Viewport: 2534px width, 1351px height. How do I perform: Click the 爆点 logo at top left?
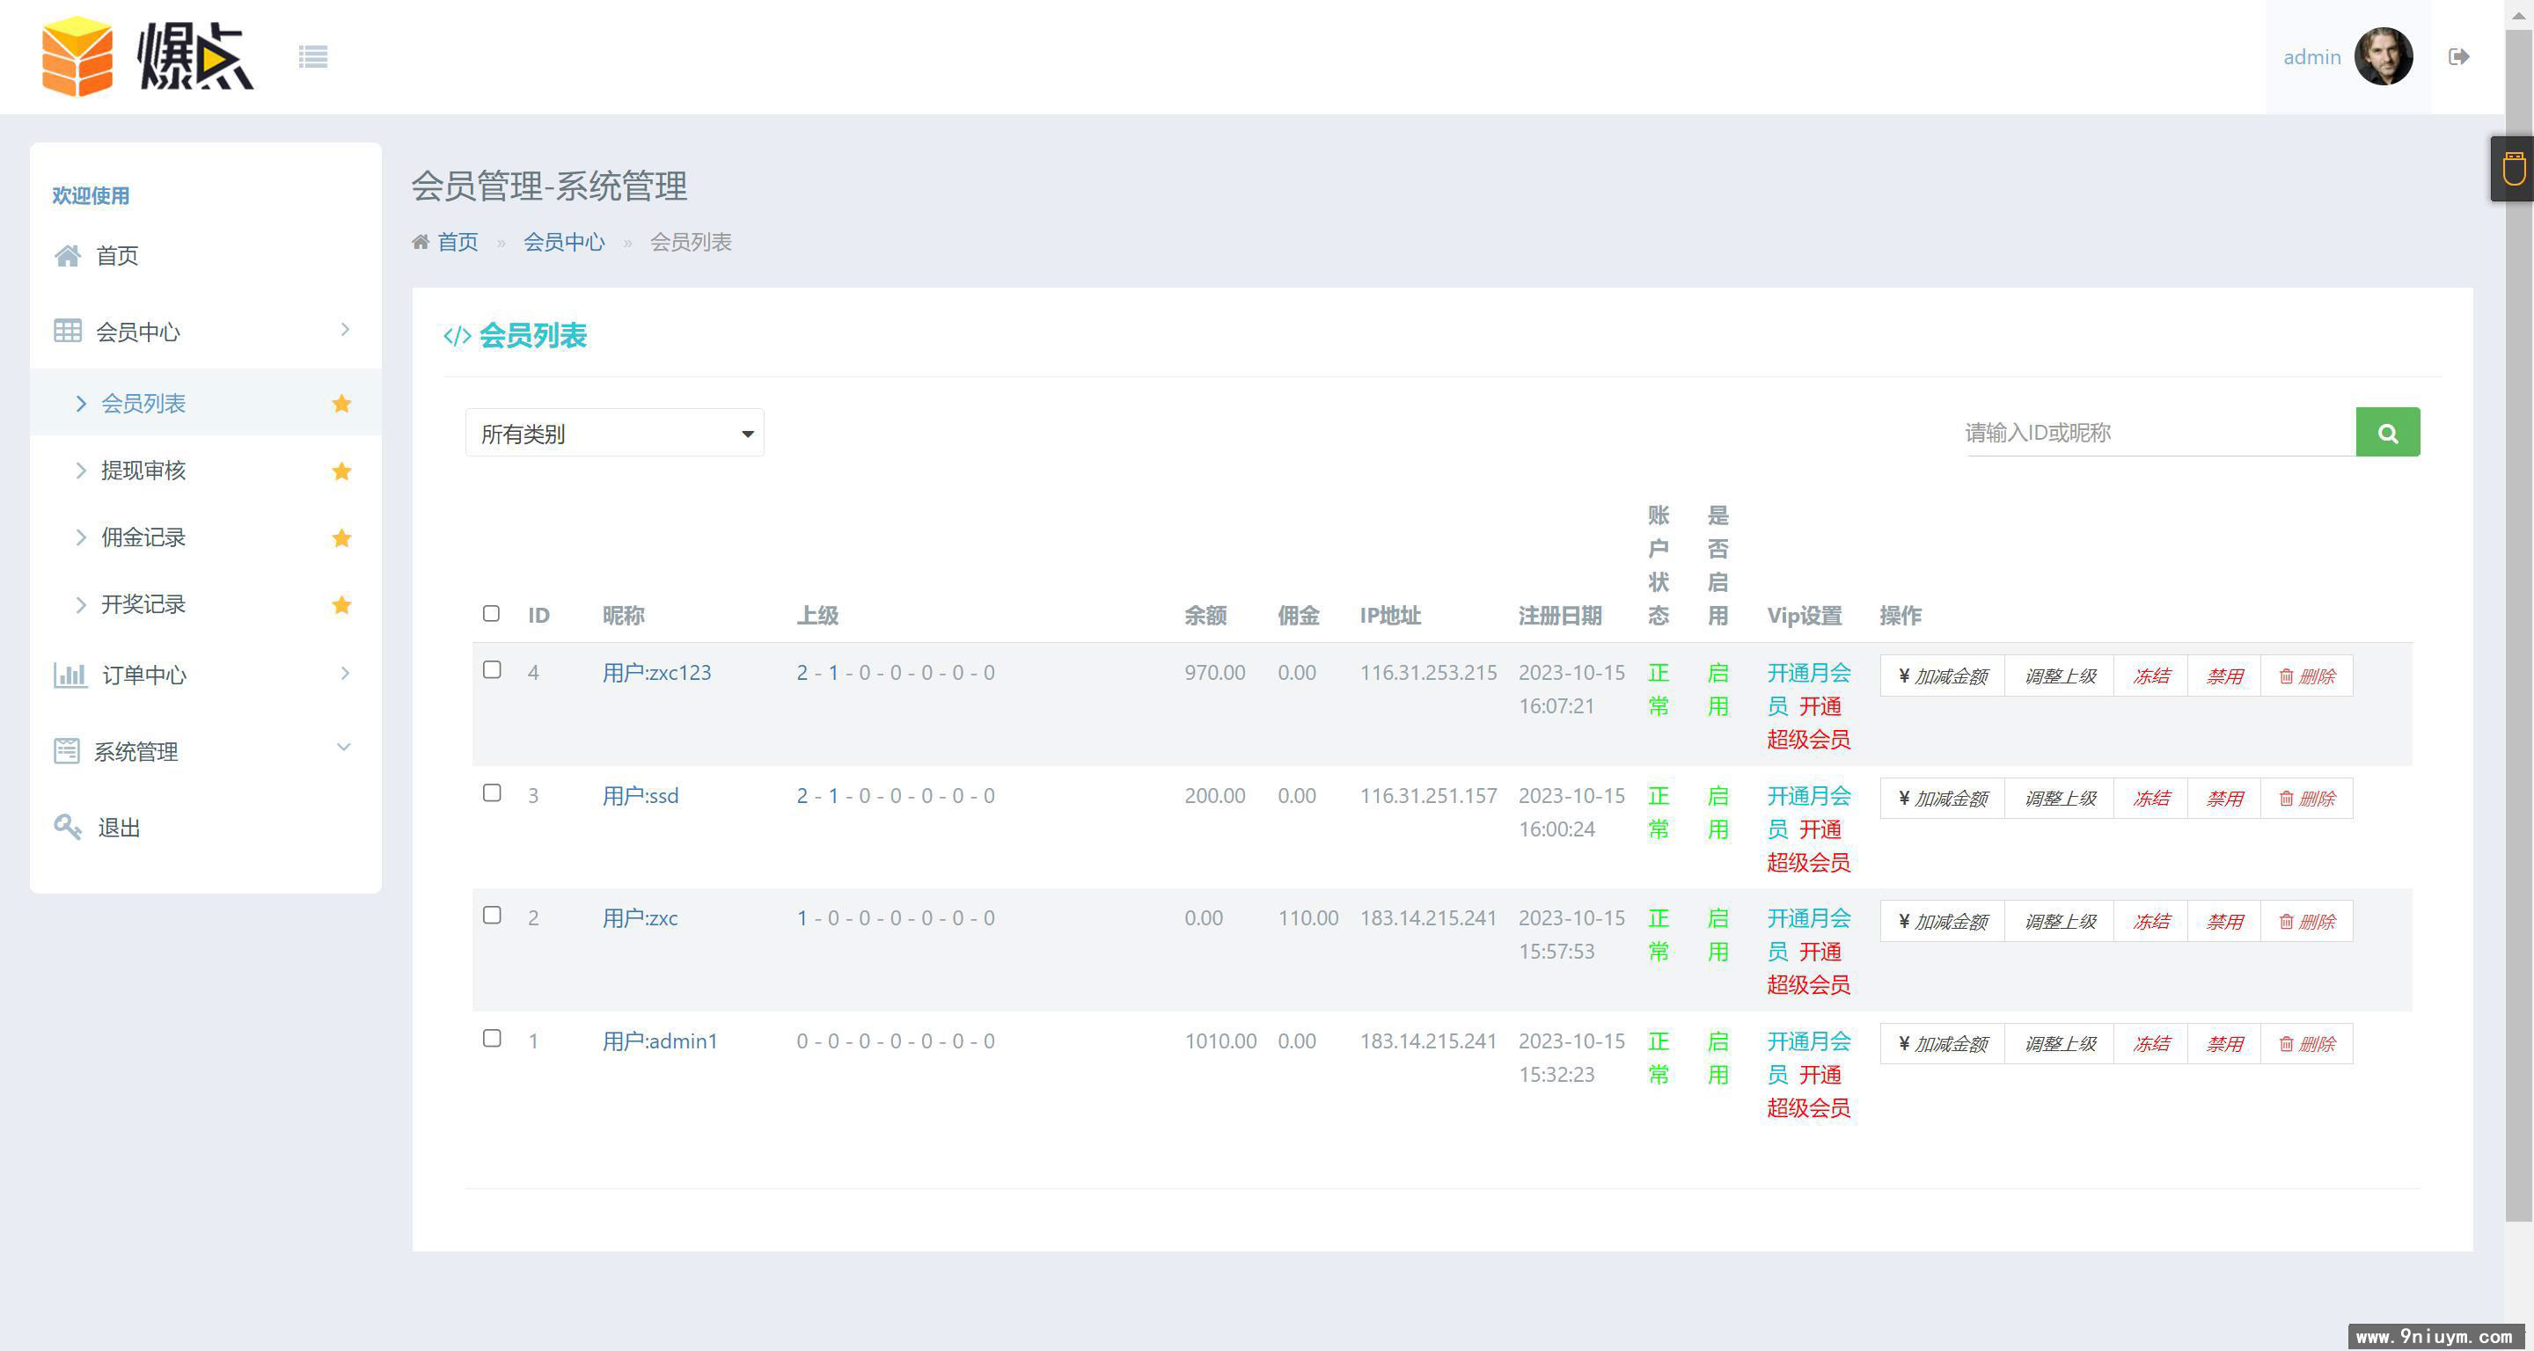click(x=148, y=56)
